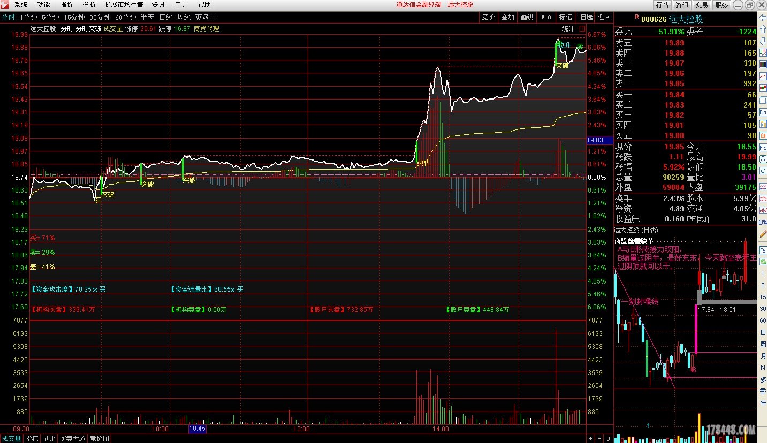Image resolution: width=767 pixels, height=443 pixels.
Task: Select 月 monthly period in right sidebar
Action: pyautogui.click(x=763, y=356)
